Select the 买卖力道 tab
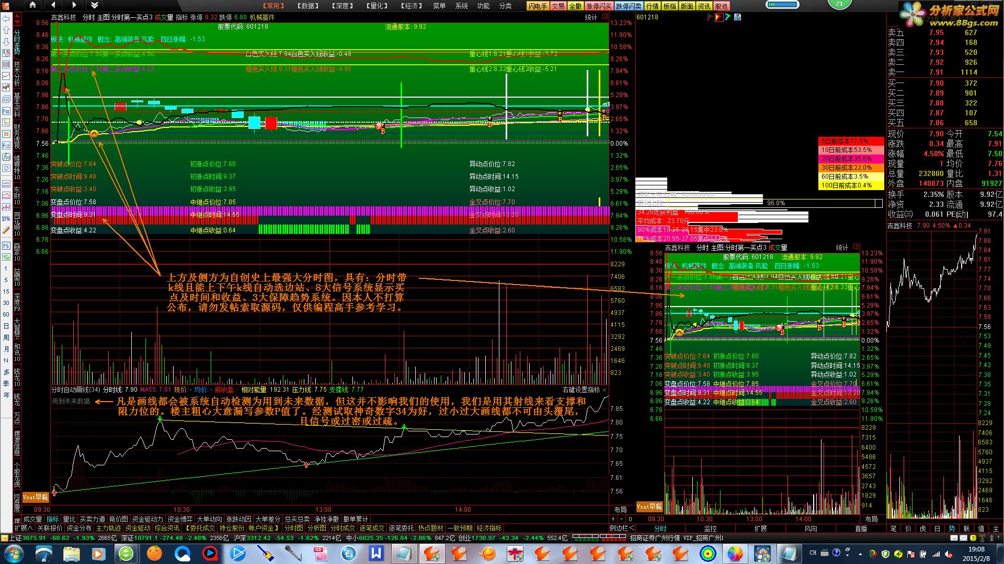1004x564 pixels. point(92,519)
